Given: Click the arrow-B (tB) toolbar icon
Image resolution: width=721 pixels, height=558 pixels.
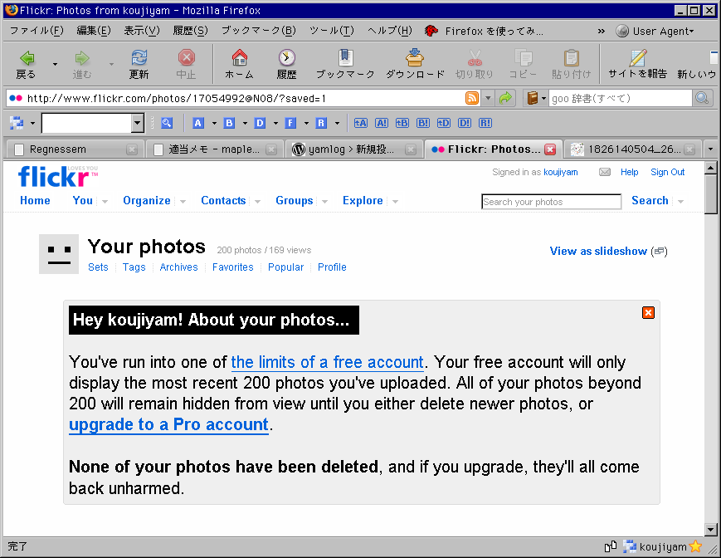Looking at the screenshot, I should coord(402,123).
